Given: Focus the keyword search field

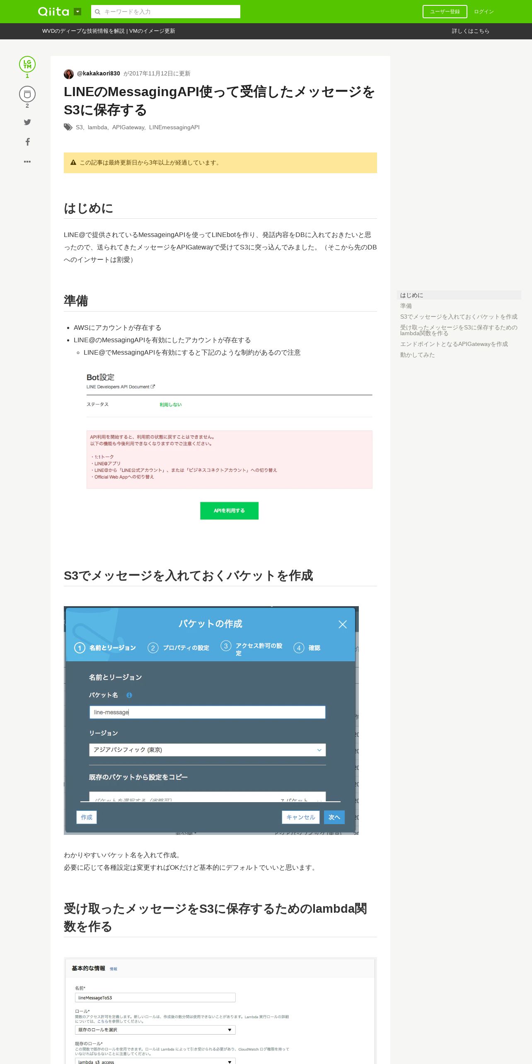Looking at the screenshot, I should point(166,12).
